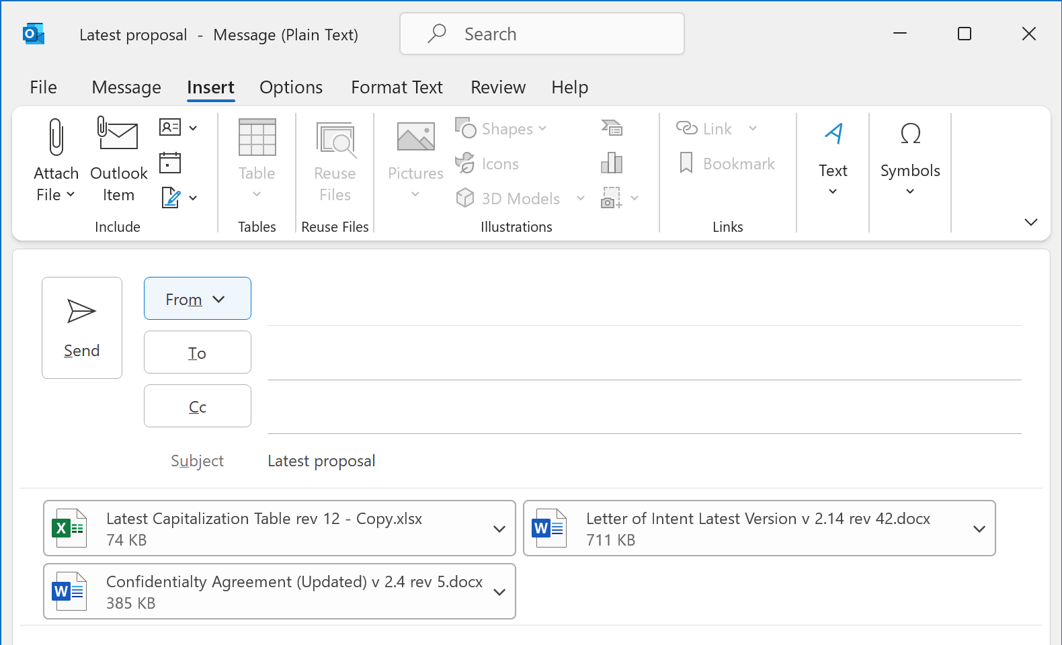This screenshot has height=645, width=1062.
Task: Click the Calendar icon in Include group
Action: 170,163
